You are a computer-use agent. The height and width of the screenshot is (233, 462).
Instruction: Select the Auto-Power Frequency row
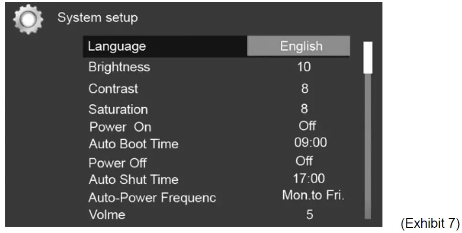point(152,198)
